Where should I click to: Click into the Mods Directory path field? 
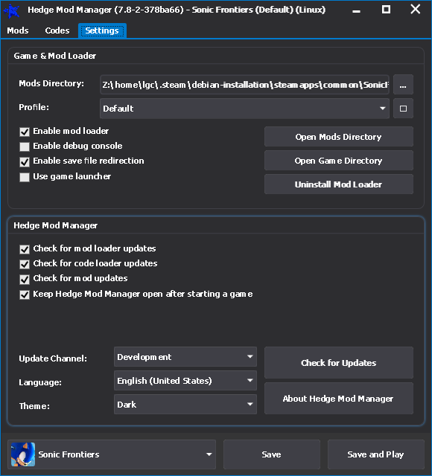244,85
